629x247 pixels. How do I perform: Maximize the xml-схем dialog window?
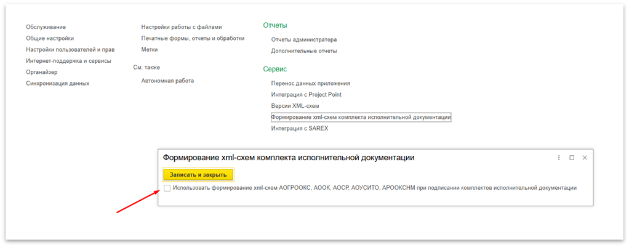coord(572,158)
